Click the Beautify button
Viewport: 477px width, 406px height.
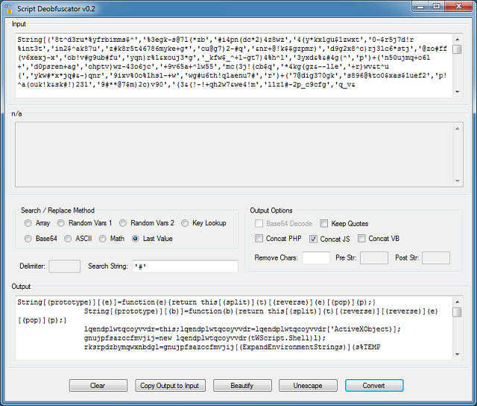(x=242, y=386)
